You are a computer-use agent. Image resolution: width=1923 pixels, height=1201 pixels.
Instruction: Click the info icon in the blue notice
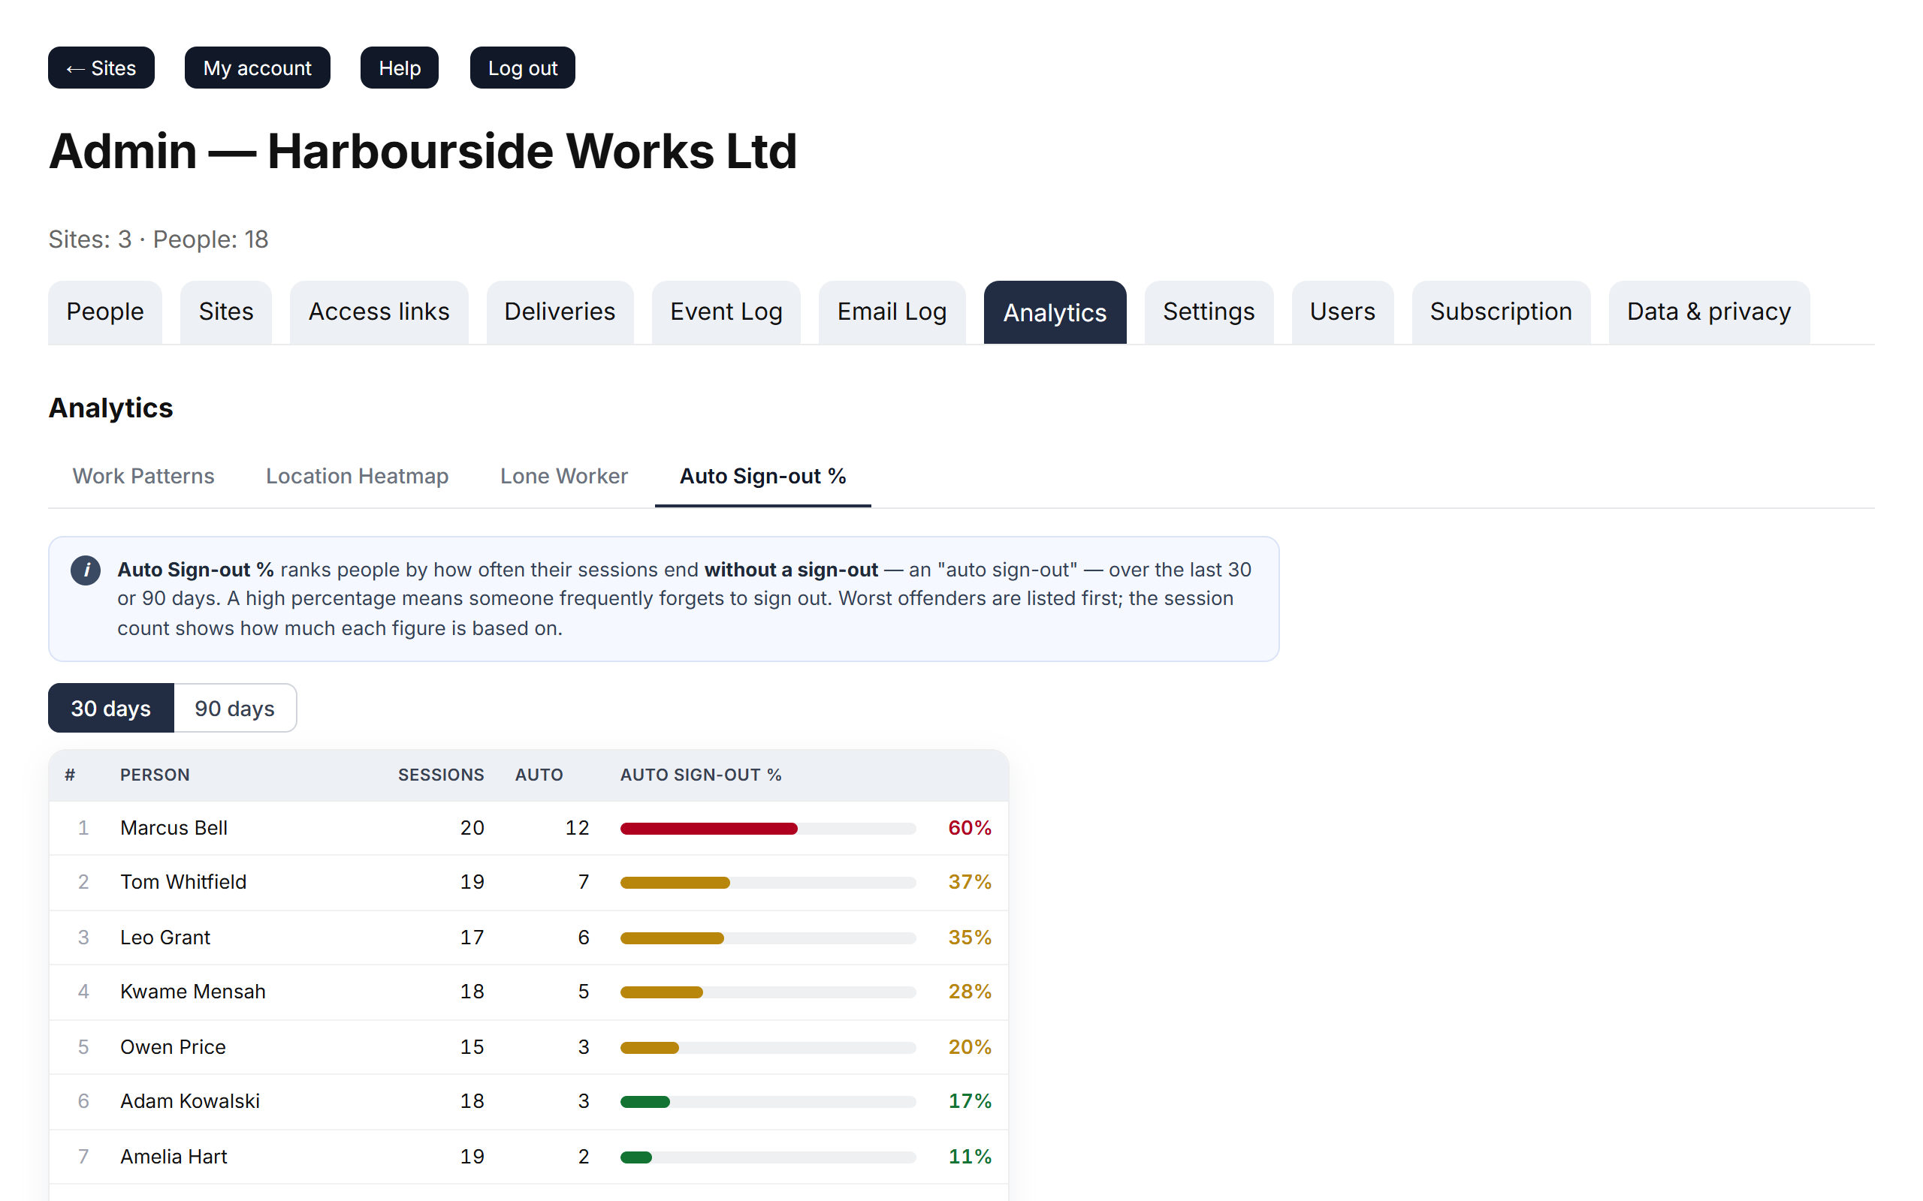tap(86, 570)
